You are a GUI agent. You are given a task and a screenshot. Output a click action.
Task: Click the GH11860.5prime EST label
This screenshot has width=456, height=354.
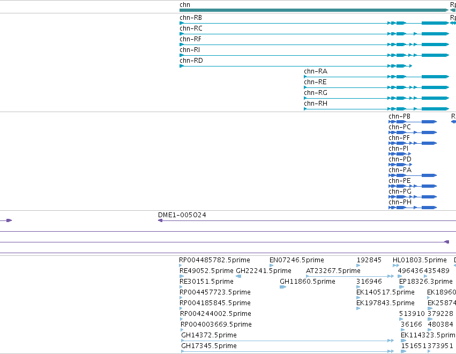coord(308,282)
